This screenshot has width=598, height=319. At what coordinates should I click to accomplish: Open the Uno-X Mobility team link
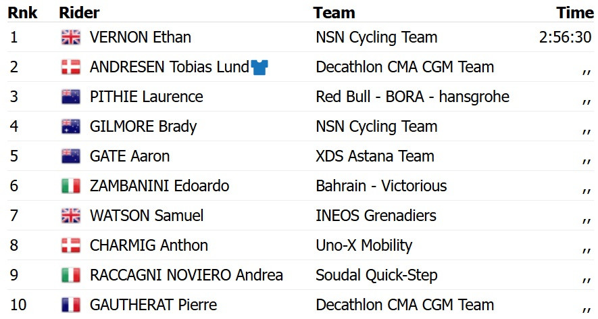click(x=364, y=245)
